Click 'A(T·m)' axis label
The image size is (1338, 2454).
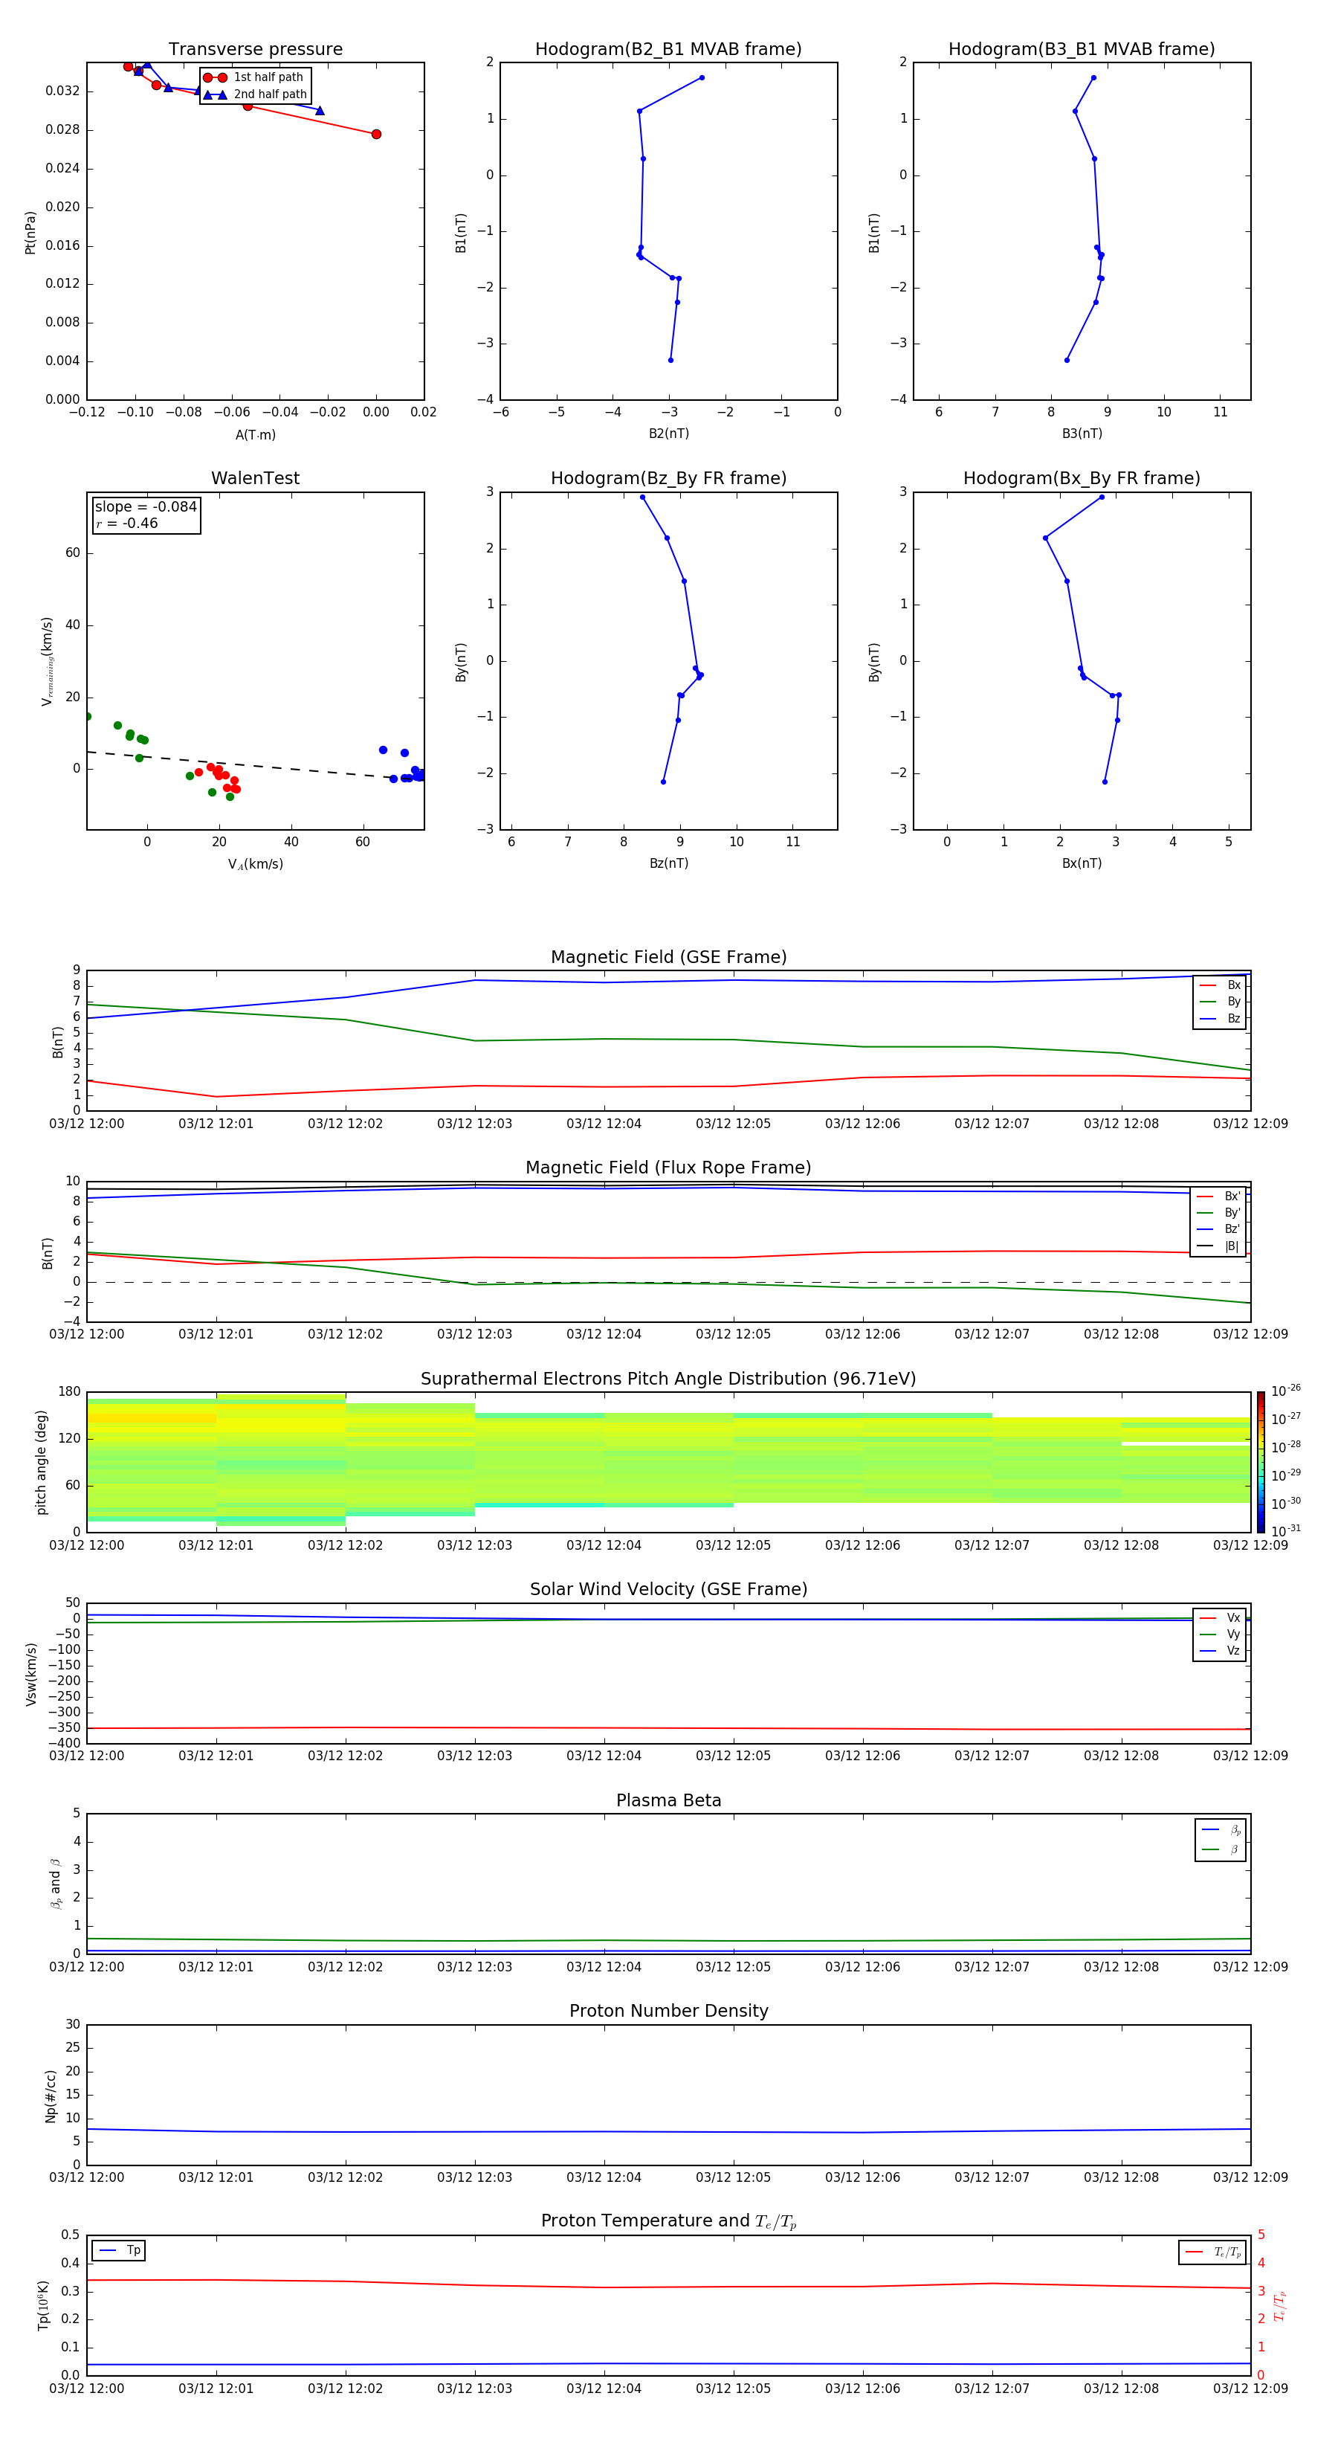[x=255, y=435]
